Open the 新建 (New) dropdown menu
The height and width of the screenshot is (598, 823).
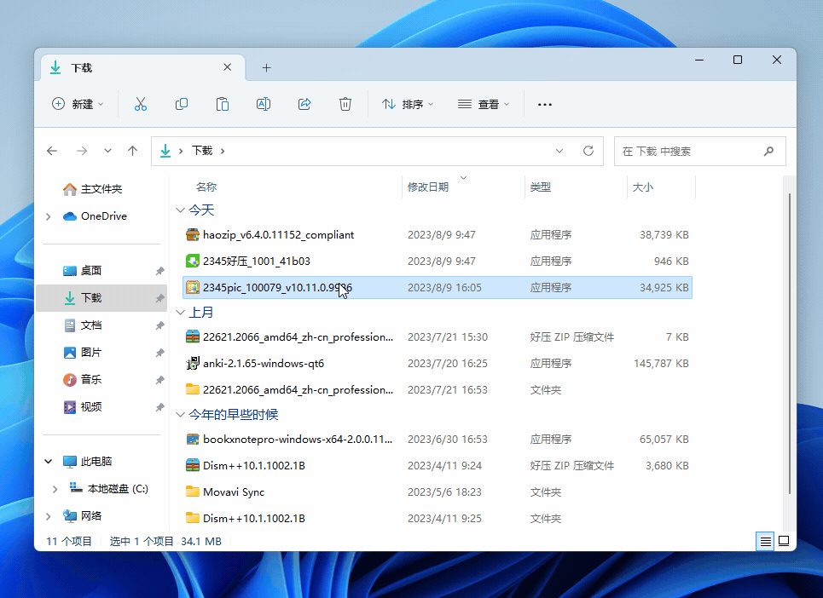(x=78, y=103)
